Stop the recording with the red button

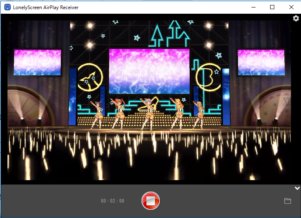[150, 201]
